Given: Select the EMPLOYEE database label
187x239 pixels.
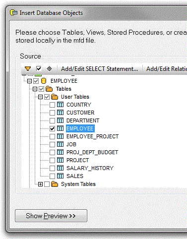Looking at the screenshot, I should [64, 81].
